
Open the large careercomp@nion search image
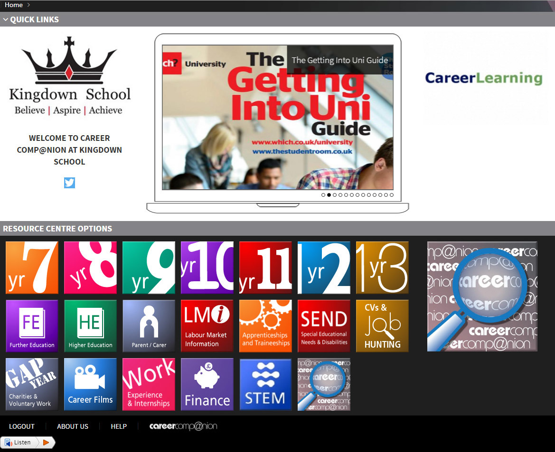coord(482,296)
